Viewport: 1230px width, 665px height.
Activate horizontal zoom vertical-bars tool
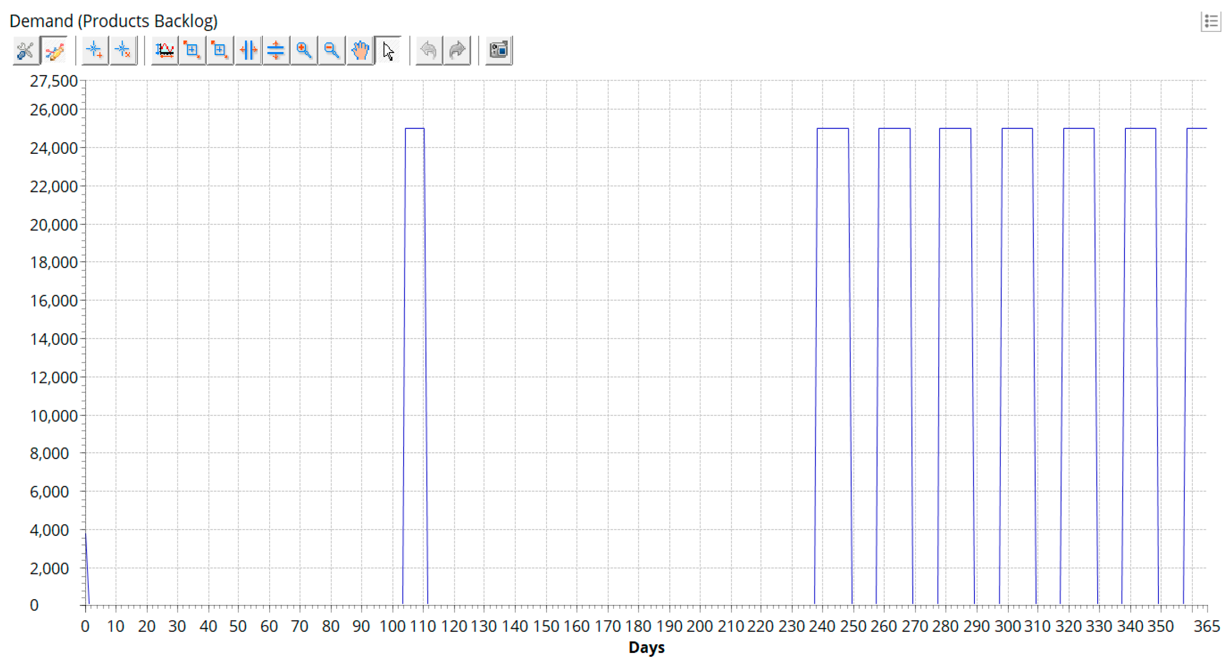(x=248, y=50)
